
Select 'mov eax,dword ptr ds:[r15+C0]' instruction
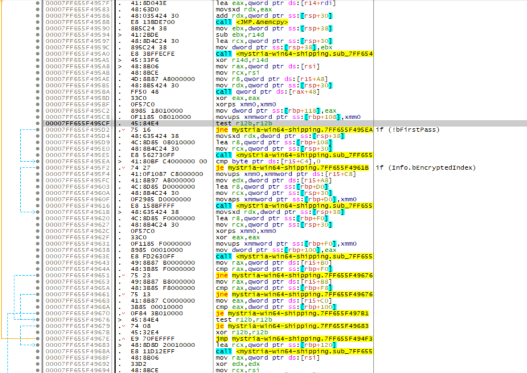point(273,300)
